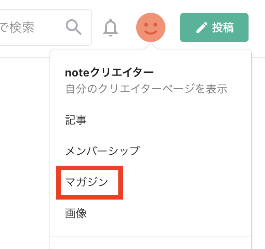The width and height of the screenshot is (265, 249).
Task: Open マガジン in the dropdown menu
Action: (x=87, y=182)
